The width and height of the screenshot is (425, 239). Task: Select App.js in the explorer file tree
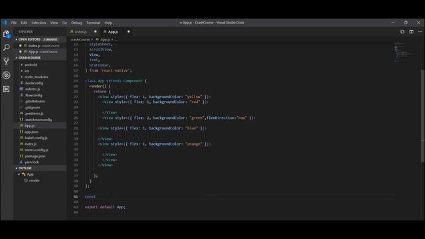[40, 125]
